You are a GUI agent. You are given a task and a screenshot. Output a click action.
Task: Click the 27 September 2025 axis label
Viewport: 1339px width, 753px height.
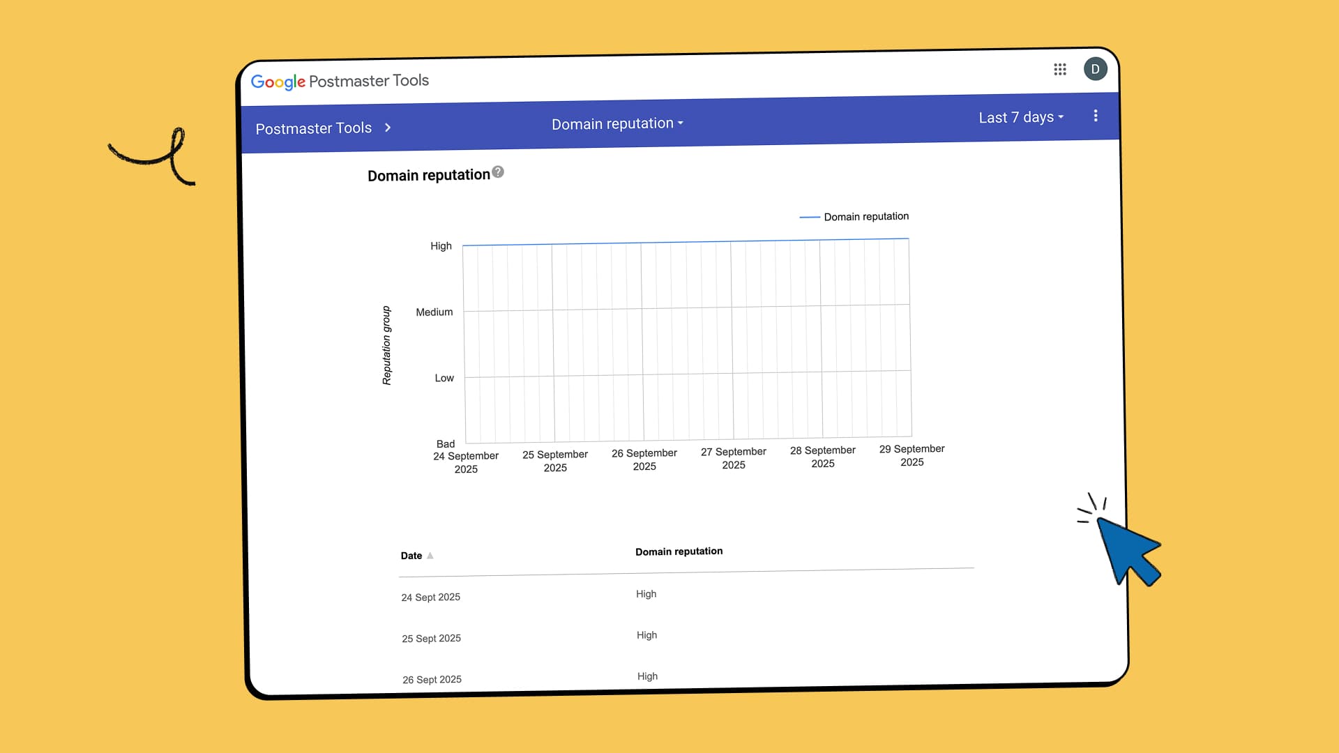point(734,458)
